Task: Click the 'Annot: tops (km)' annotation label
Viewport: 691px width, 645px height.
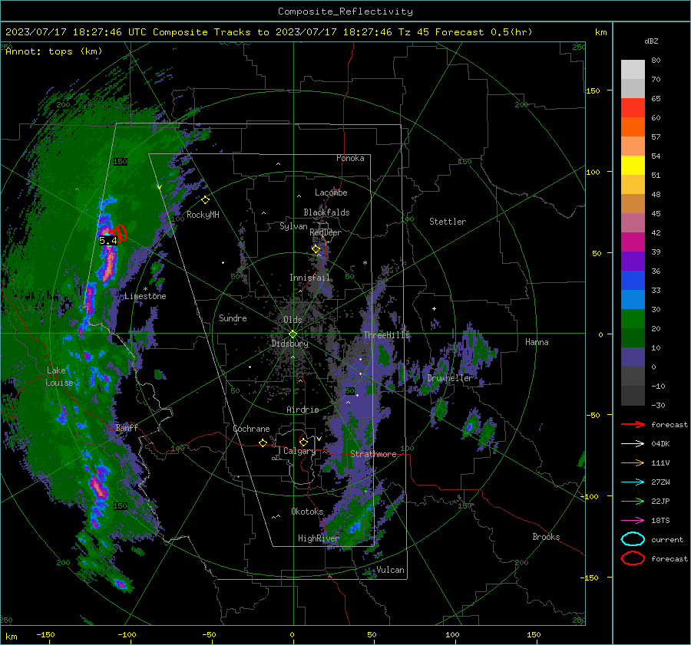Action: click(x=54, y=51)
